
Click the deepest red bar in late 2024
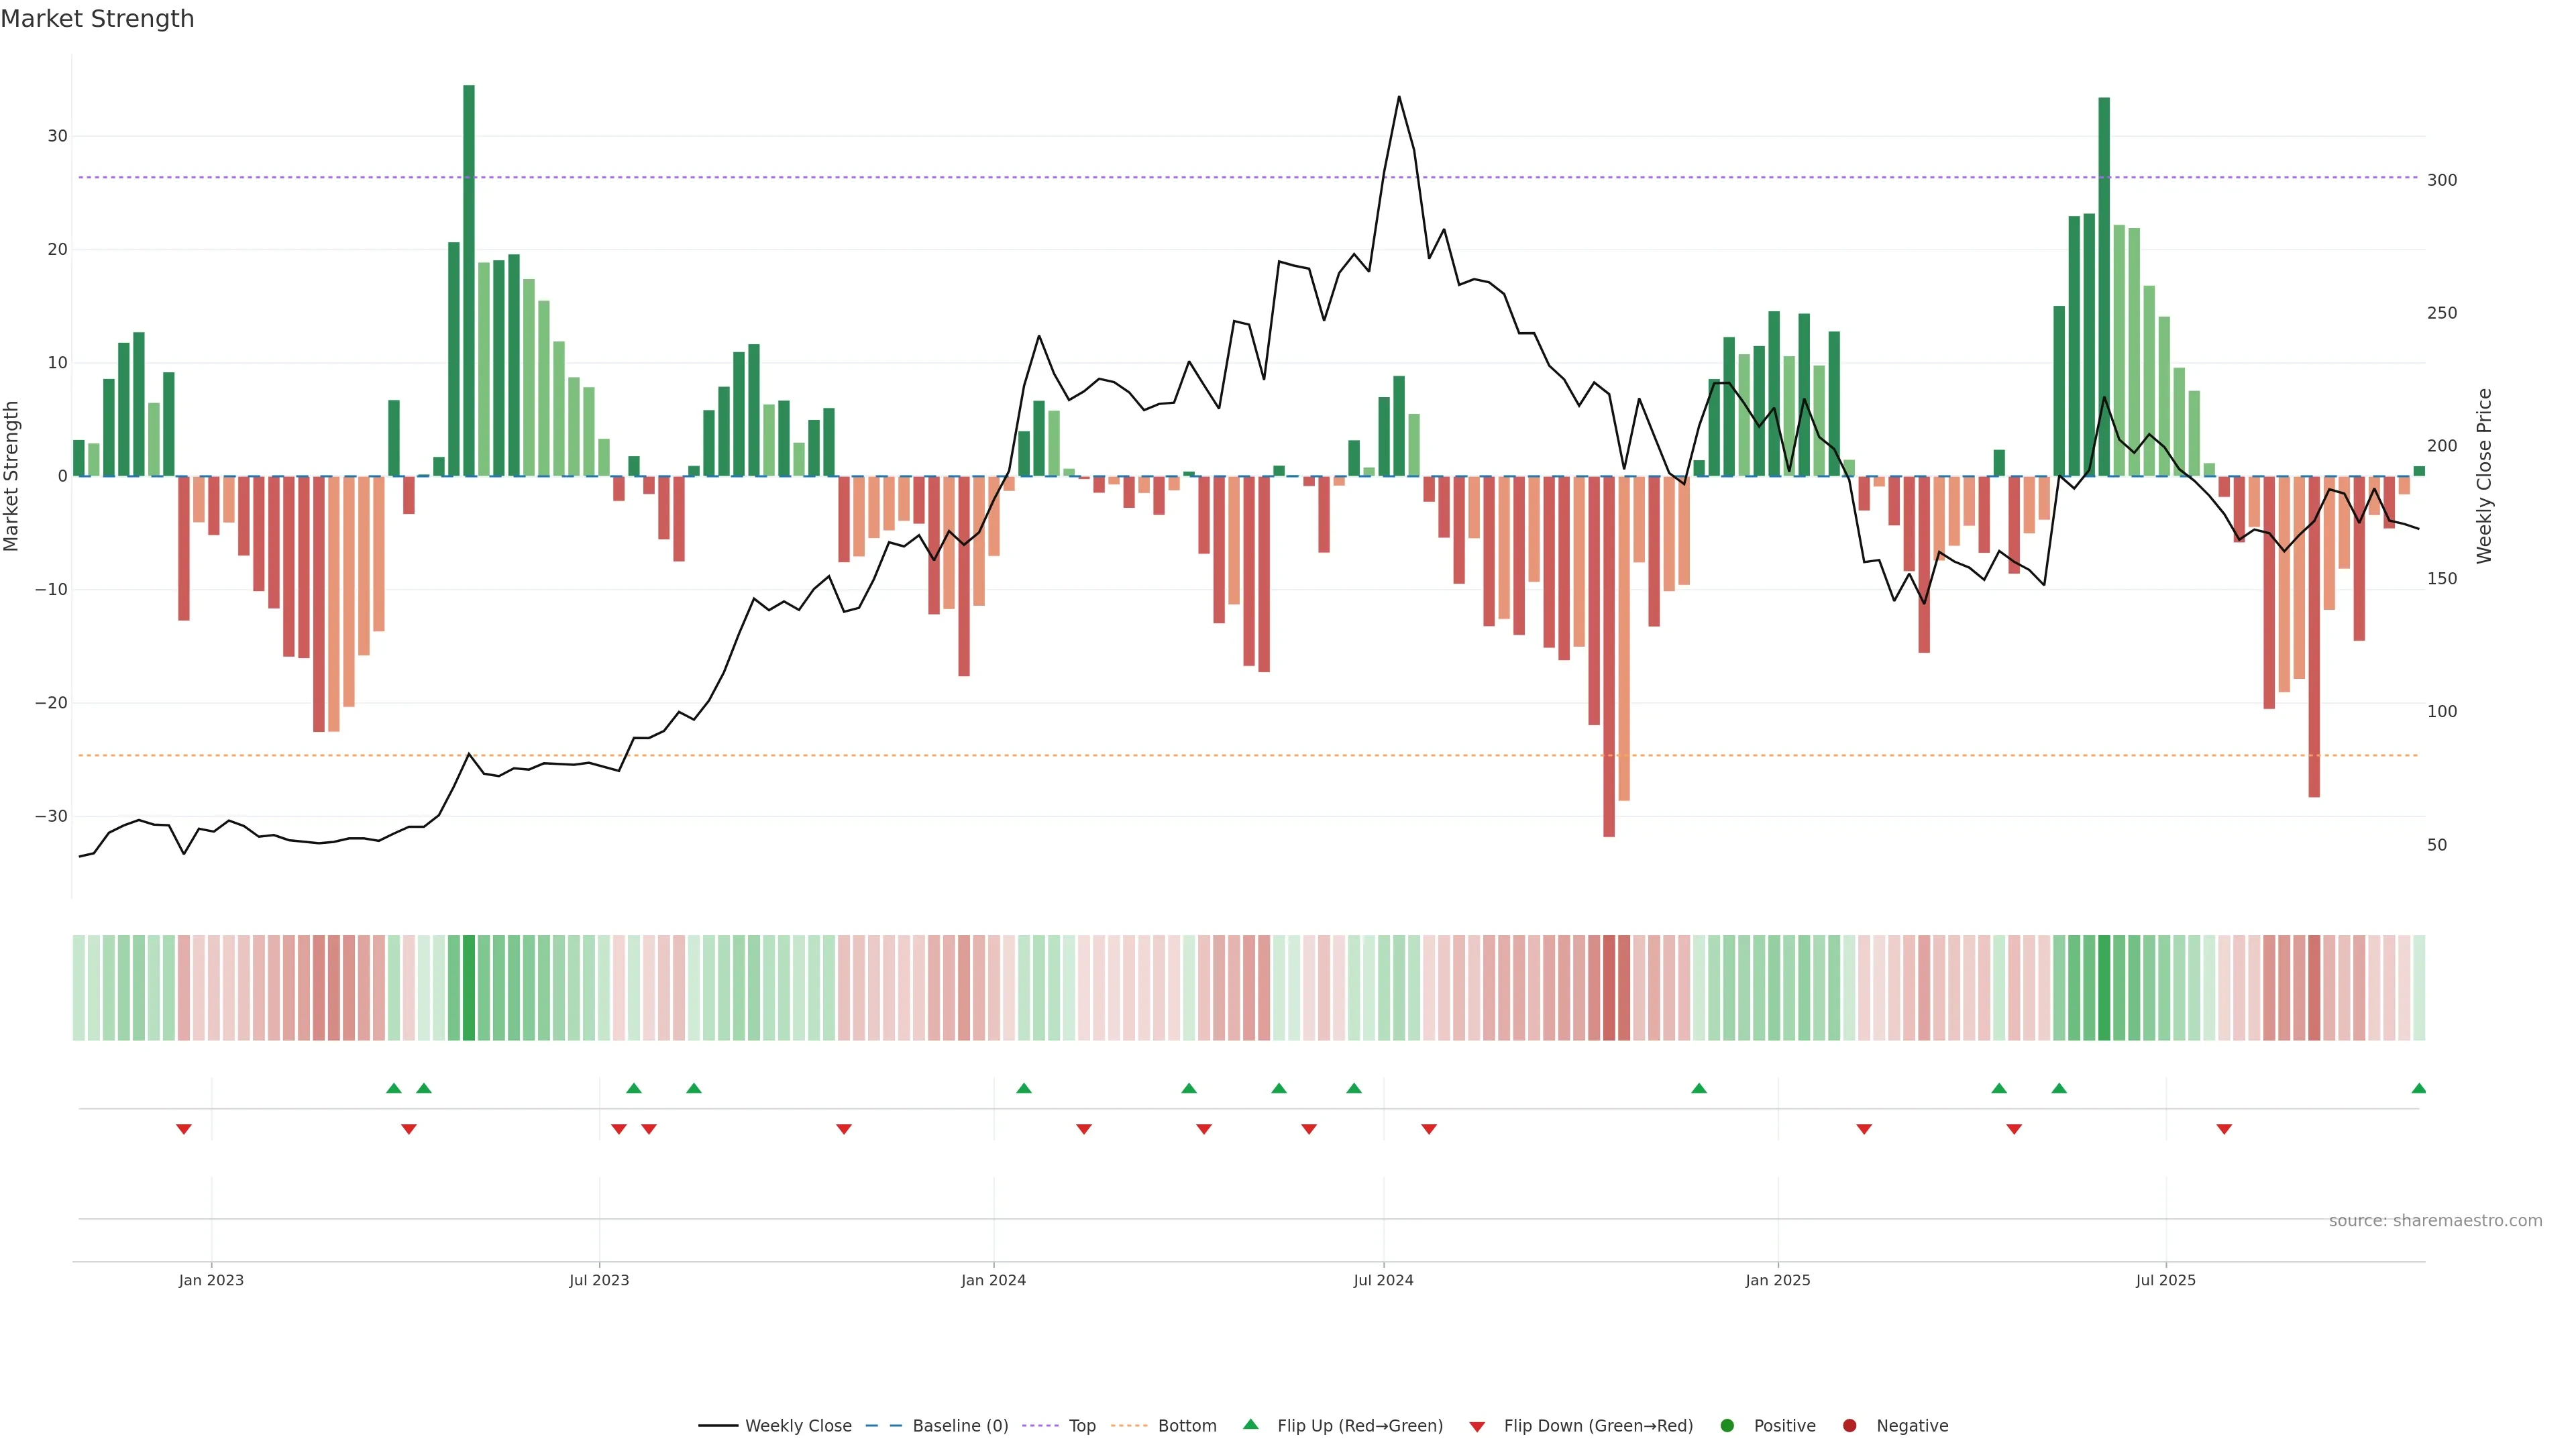point(1609,655)
